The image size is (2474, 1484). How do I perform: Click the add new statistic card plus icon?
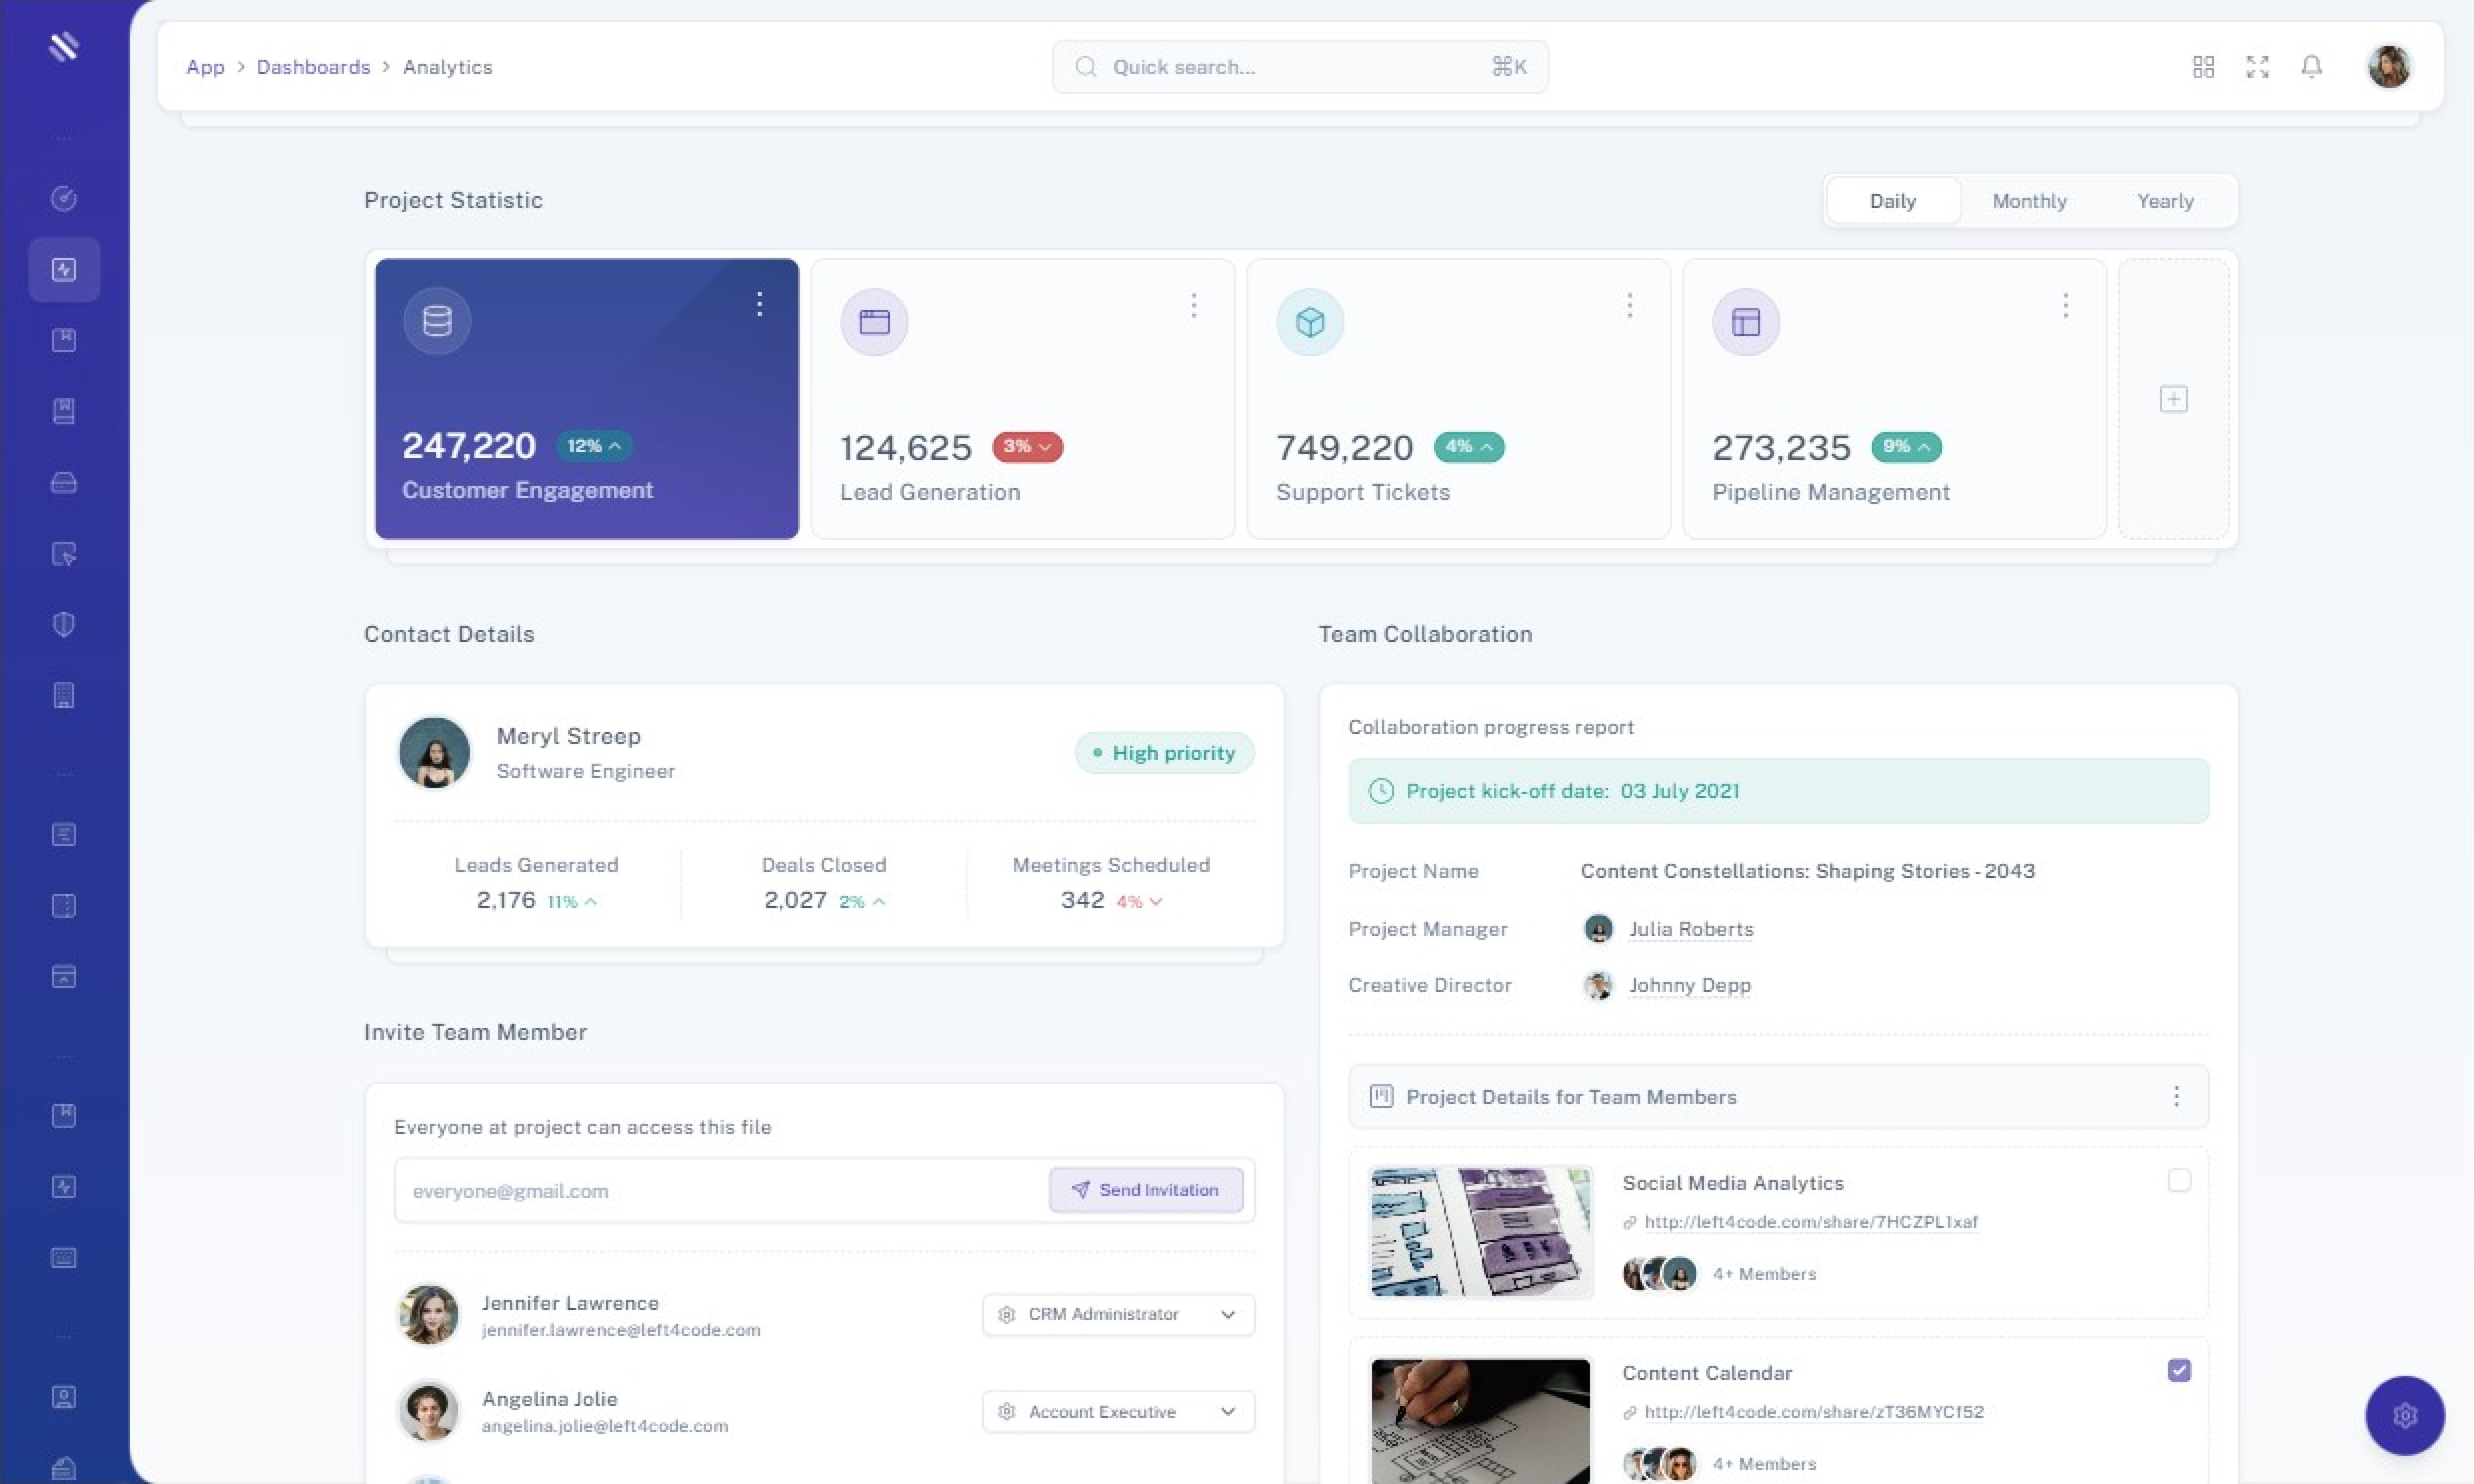click(x=2173, y=399)
